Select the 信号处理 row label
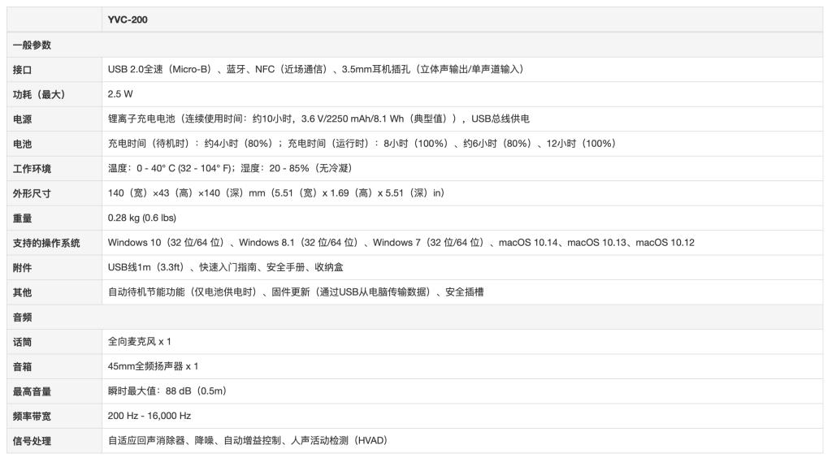Image resolution: width=832 pixels, height=462 pixels. tap(32, 441)
